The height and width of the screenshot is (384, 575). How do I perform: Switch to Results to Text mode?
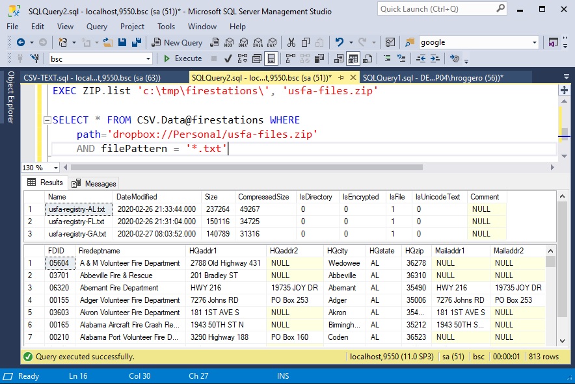click(339, 58)
